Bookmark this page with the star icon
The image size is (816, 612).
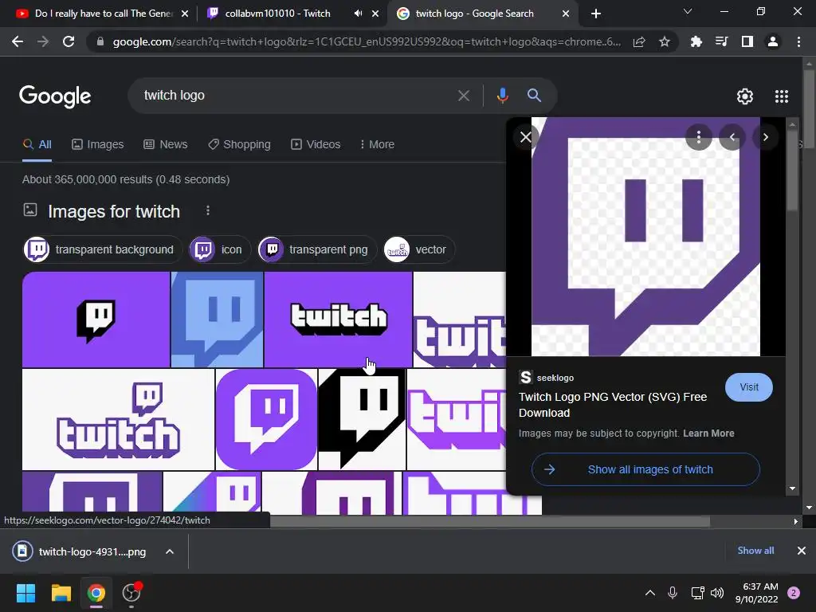coord(665,41)
